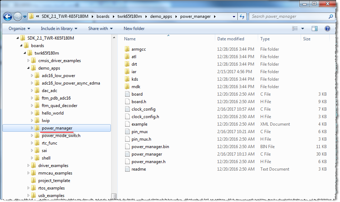Screen dimensions: 340x202
Task: Sort by the Type column header
Action: [265, 39]
